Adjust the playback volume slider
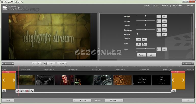The image size is (196, 104). [8, 63]
